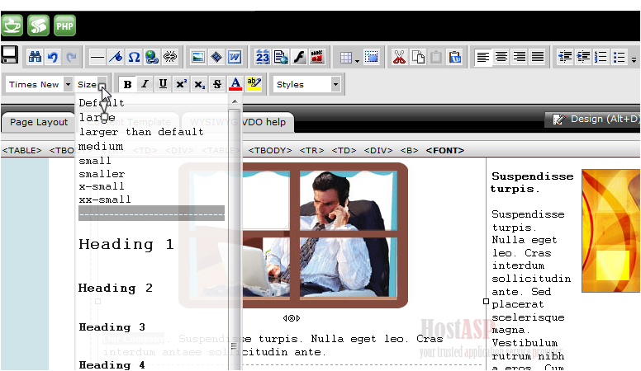The height and width of the screenshot is (371, 641).
Task: Toggle numbered list
Action: pos(601,57)
